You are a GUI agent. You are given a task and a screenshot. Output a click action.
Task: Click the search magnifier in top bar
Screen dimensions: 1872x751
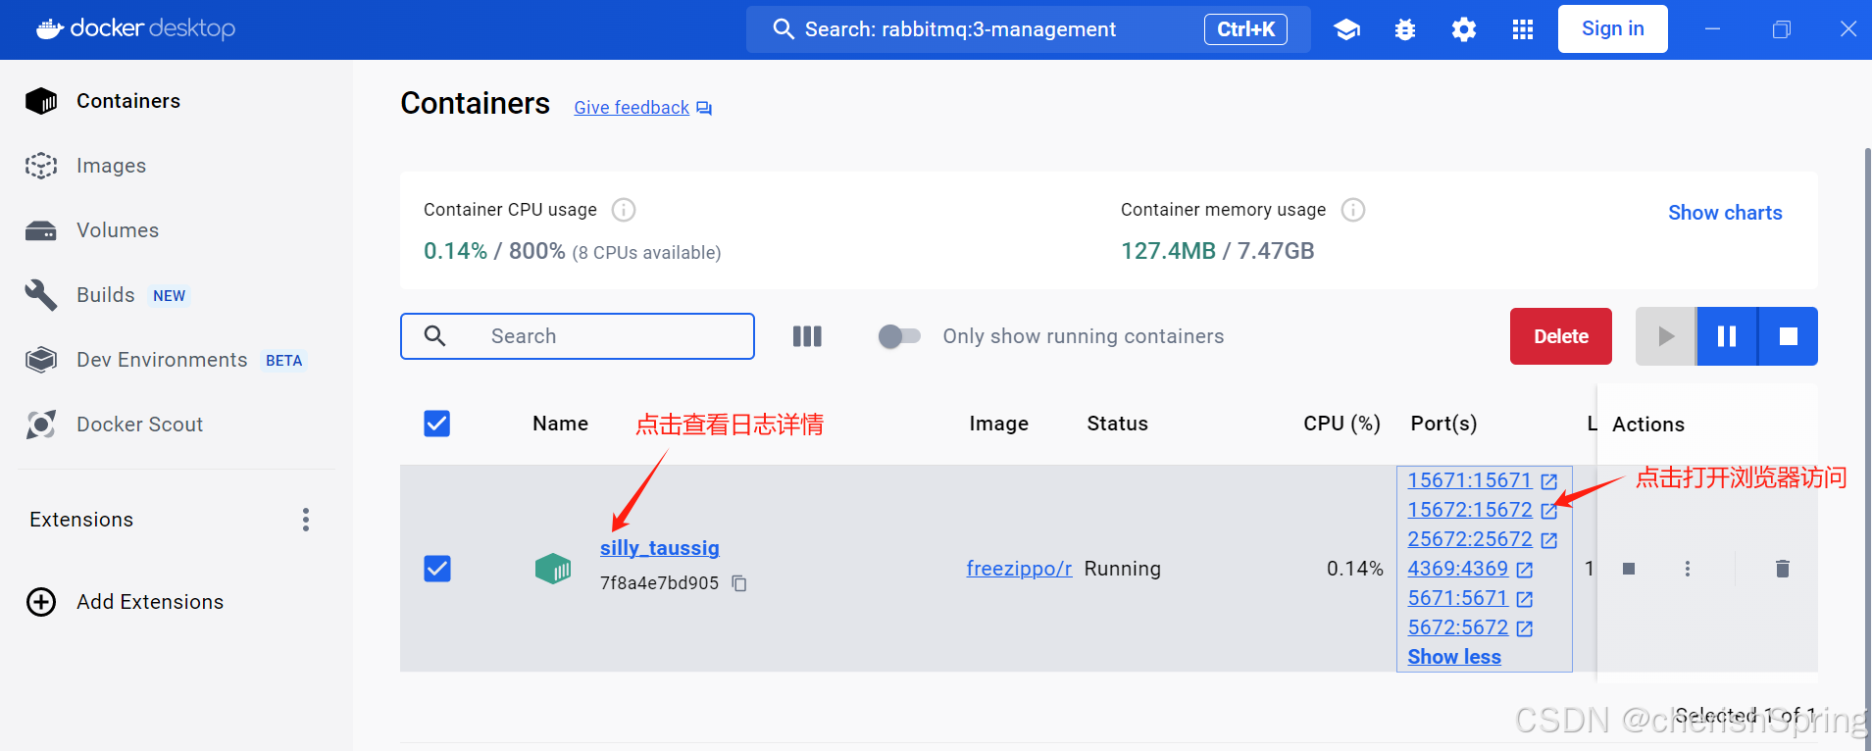pos(783,29)
